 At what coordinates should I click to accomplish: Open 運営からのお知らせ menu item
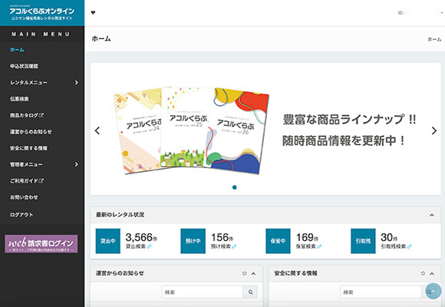pos(31,132)
